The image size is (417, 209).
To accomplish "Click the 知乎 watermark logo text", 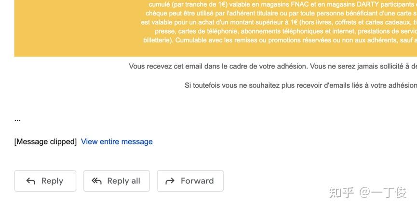I will pyautogui.click(x=342, y=193).
